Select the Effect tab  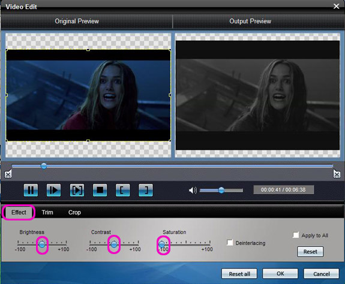click(x=19, y=212)
